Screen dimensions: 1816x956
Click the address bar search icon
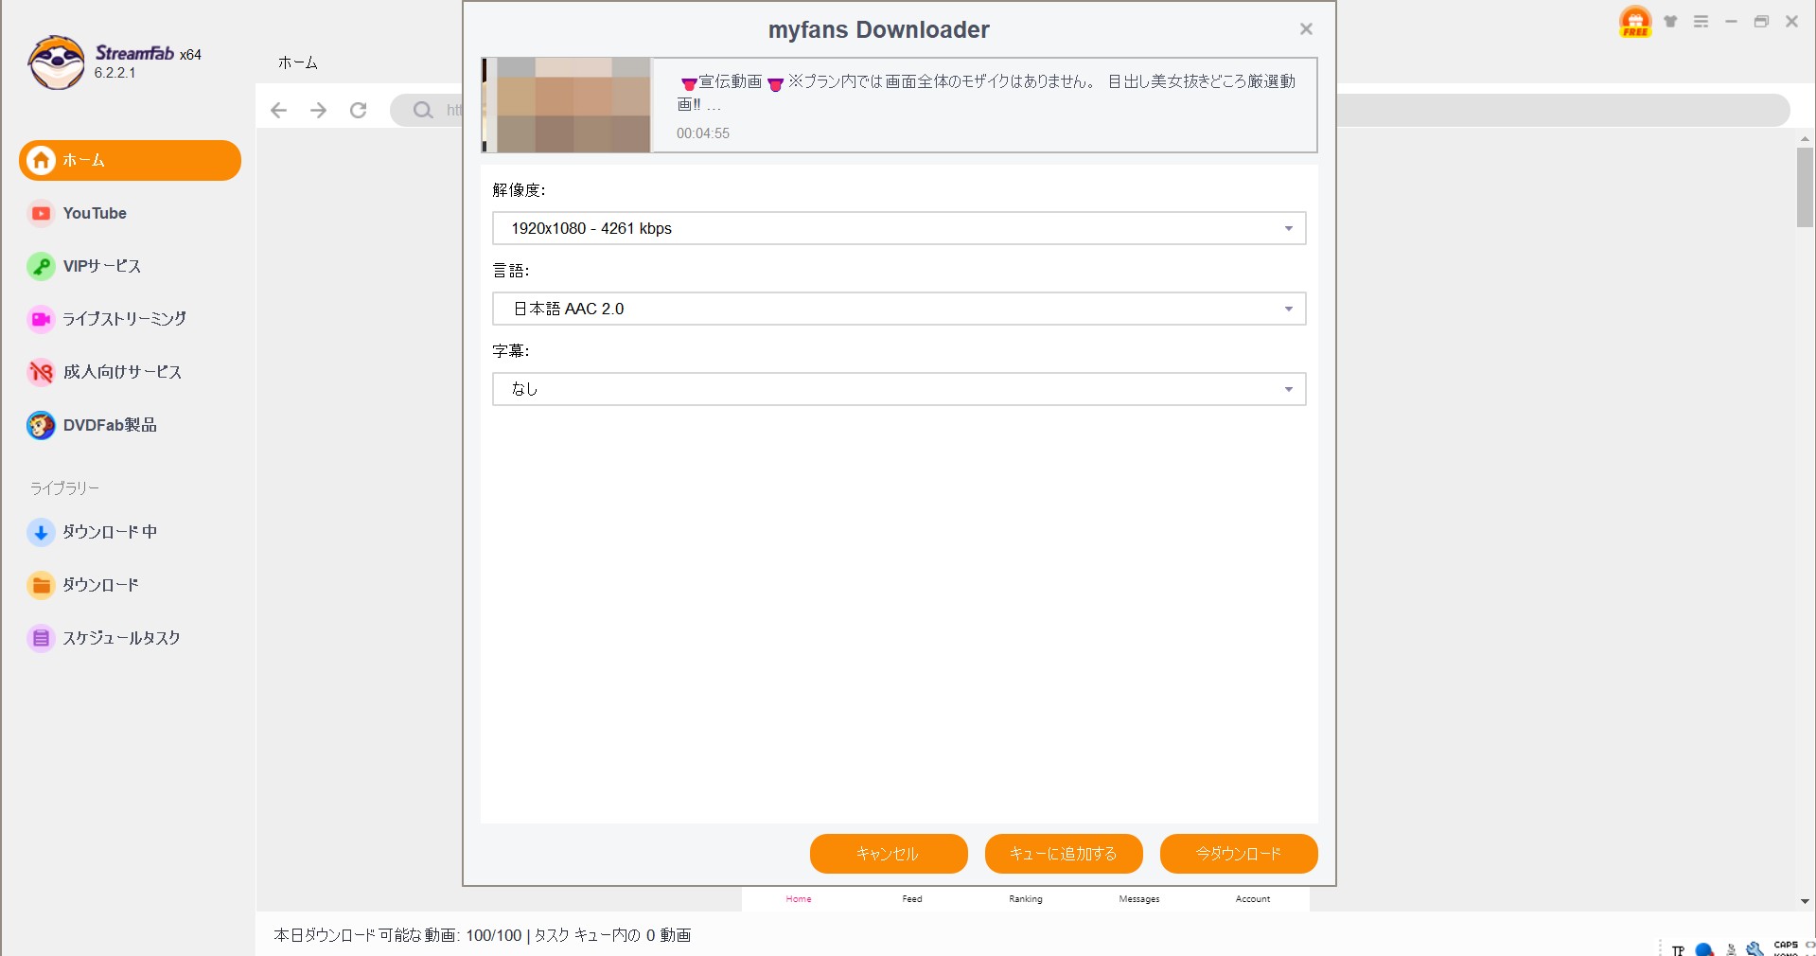(x=423, y=110)
